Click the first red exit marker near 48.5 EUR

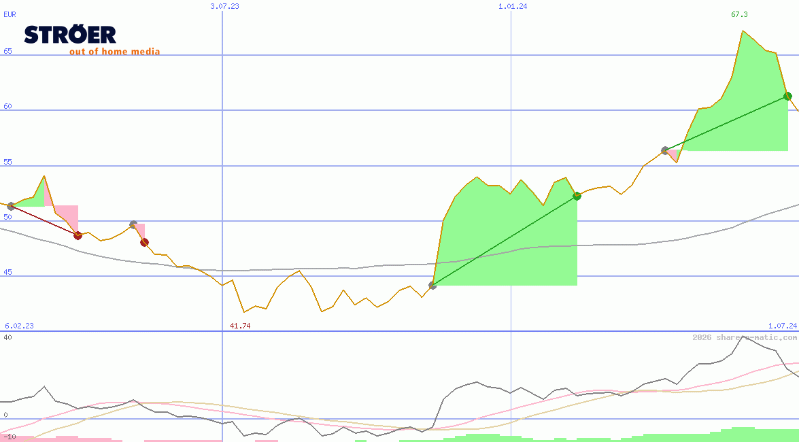click(x=78, y=235)
